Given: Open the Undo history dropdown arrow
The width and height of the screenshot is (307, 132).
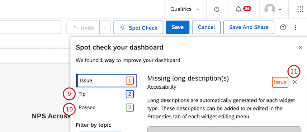Looking at the screenshot, I should 105,27.
